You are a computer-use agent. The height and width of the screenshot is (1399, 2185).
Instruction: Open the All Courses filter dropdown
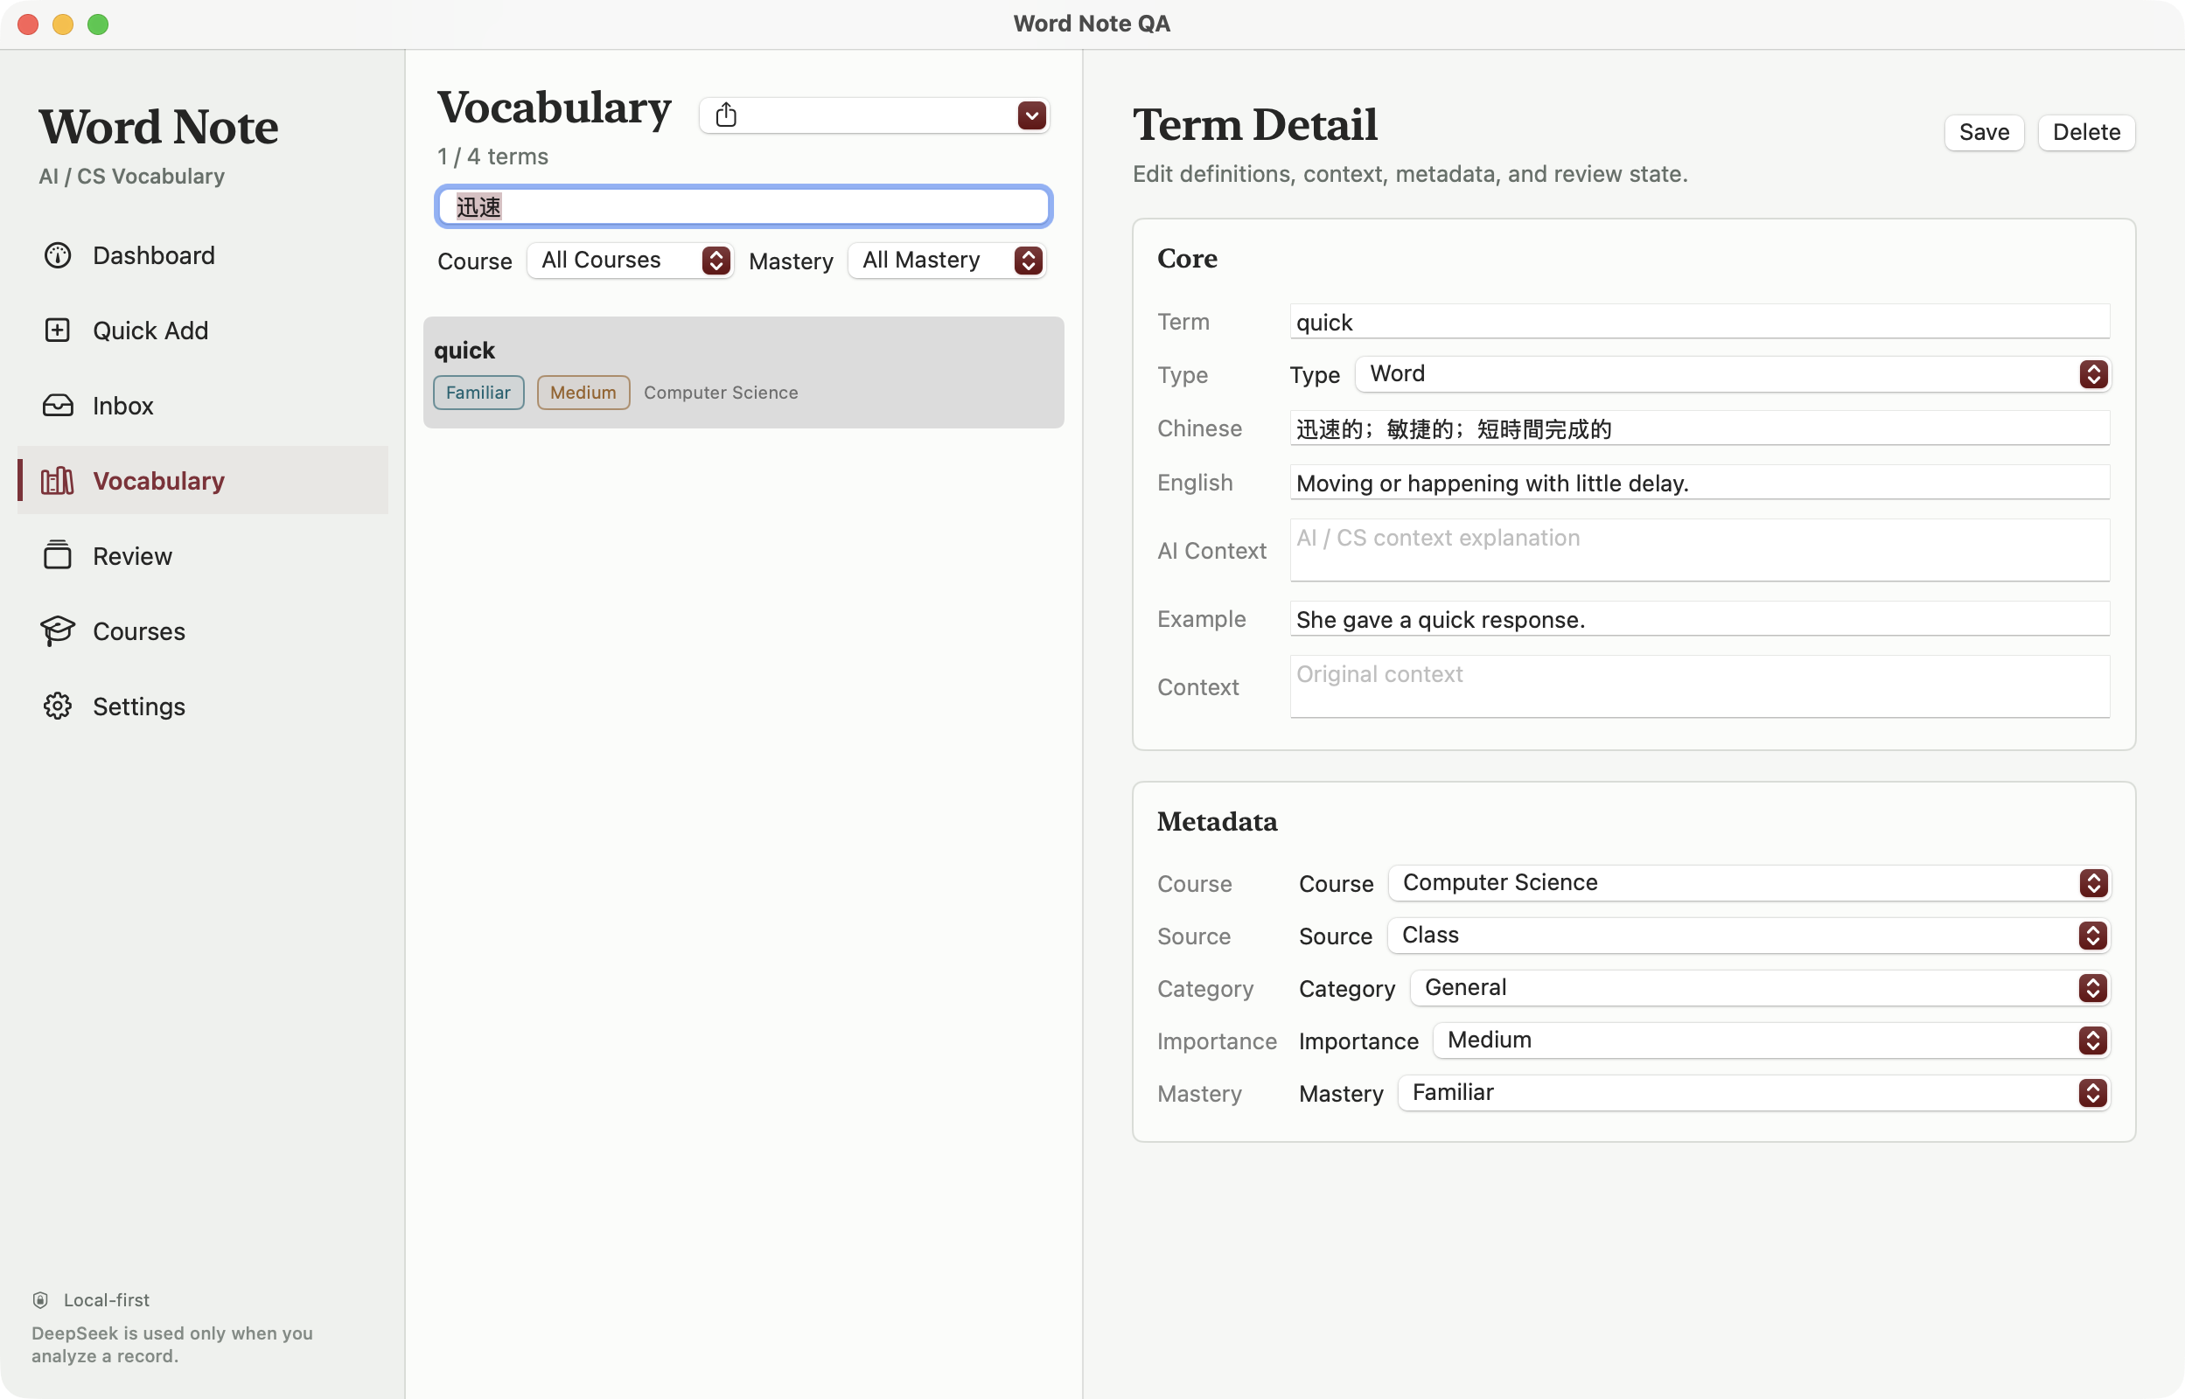coord(631,261)
